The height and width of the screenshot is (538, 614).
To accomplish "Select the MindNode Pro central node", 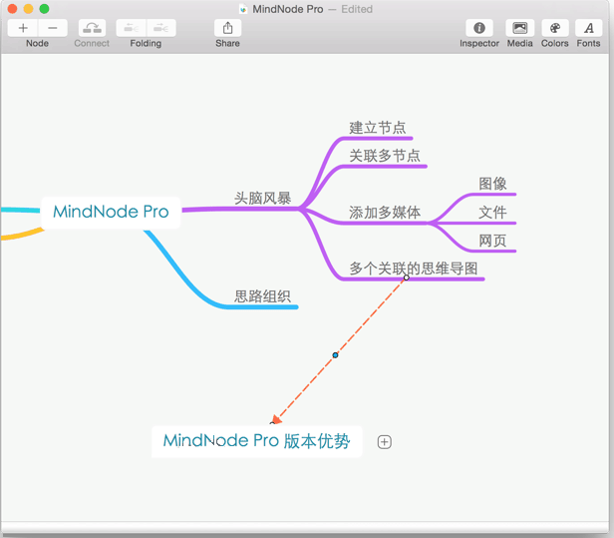I will 111,212.
